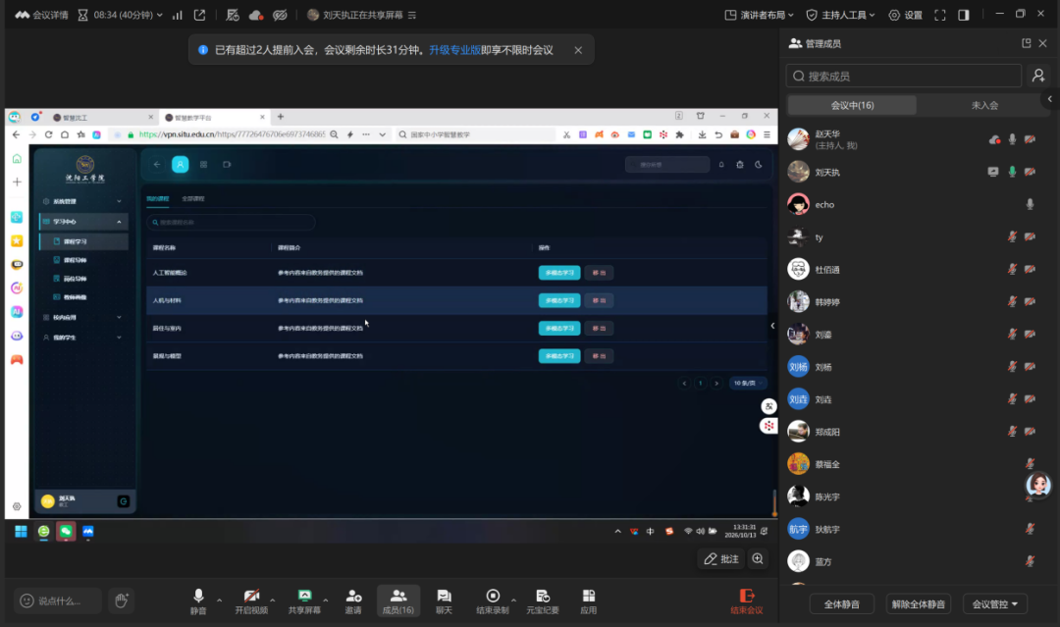Expand audio options arrow next to 静音
This screenshot has height=627, width=1060.
(x=219, y=600)
